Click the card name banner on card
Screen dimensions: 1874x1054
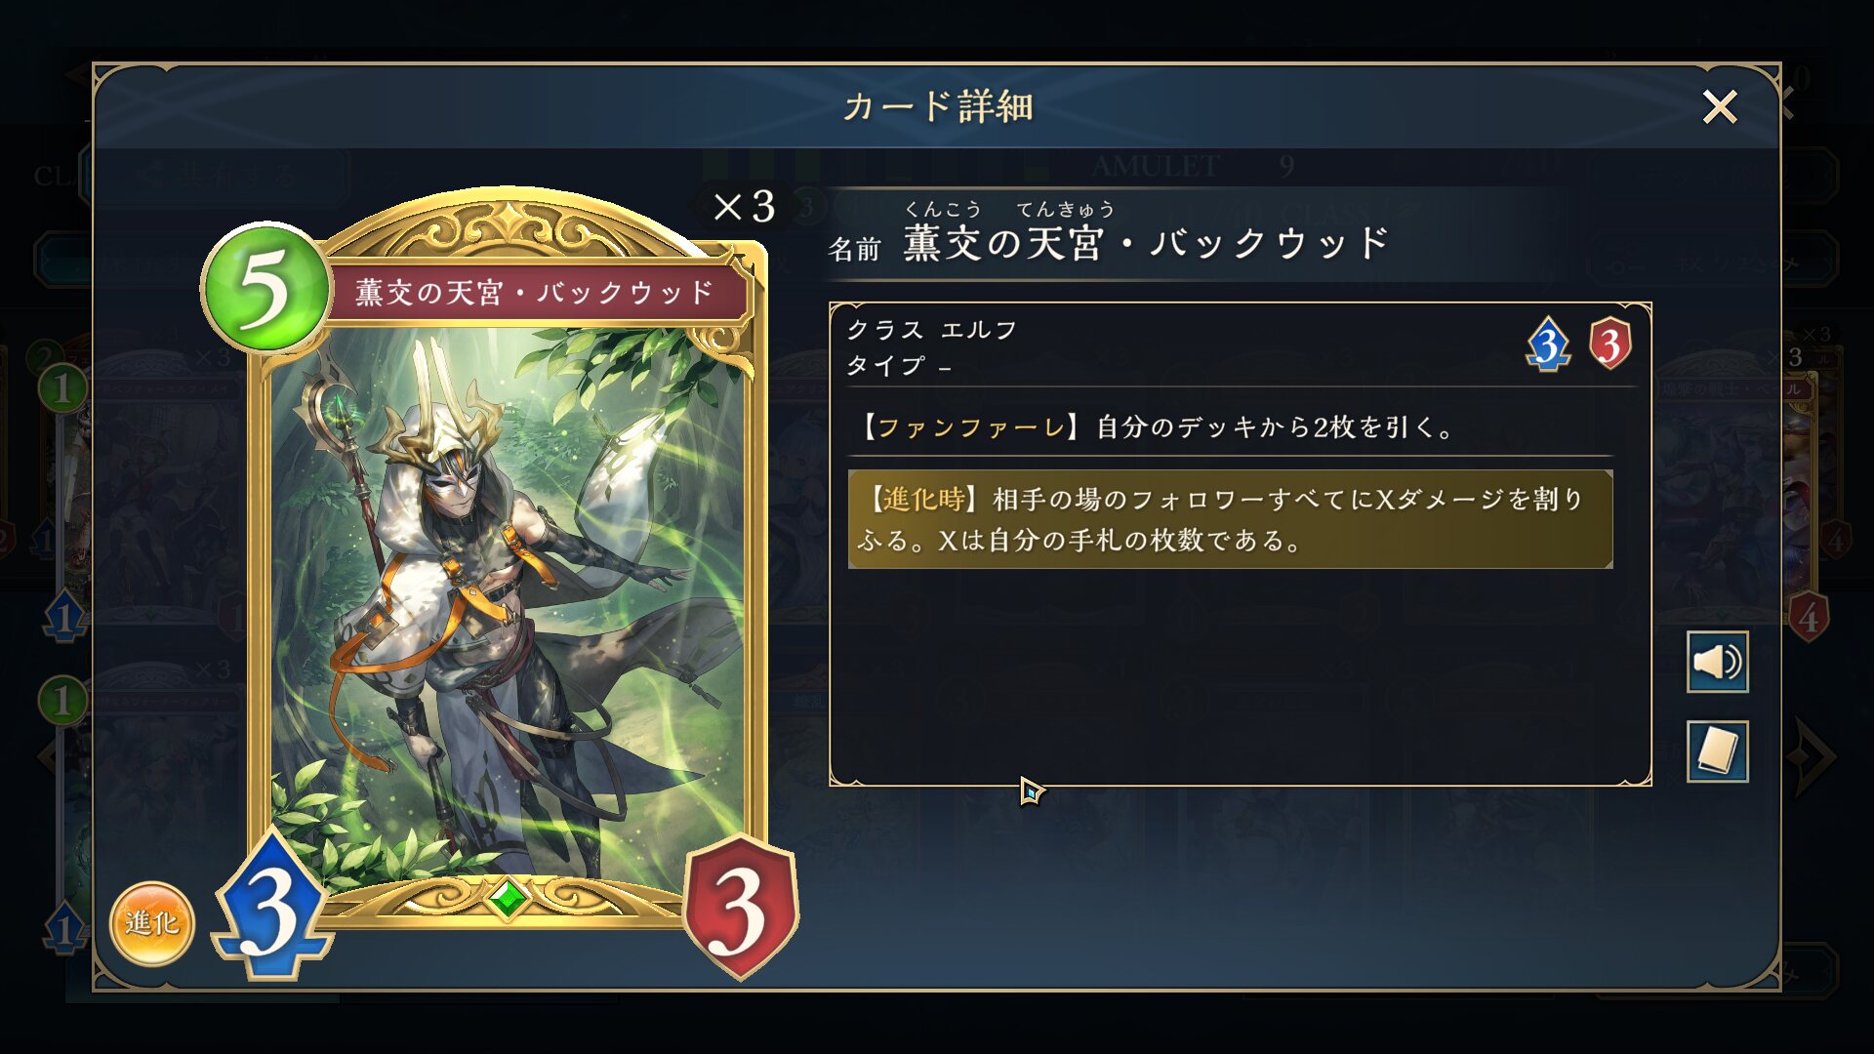tap(537, 292)
